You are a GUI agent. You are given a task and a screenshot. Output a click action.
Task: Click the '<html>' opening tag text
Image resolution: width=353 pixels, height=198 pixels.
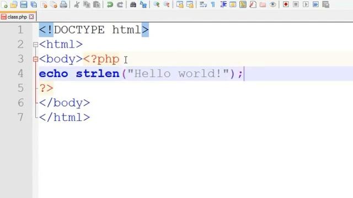click(61, 44)
